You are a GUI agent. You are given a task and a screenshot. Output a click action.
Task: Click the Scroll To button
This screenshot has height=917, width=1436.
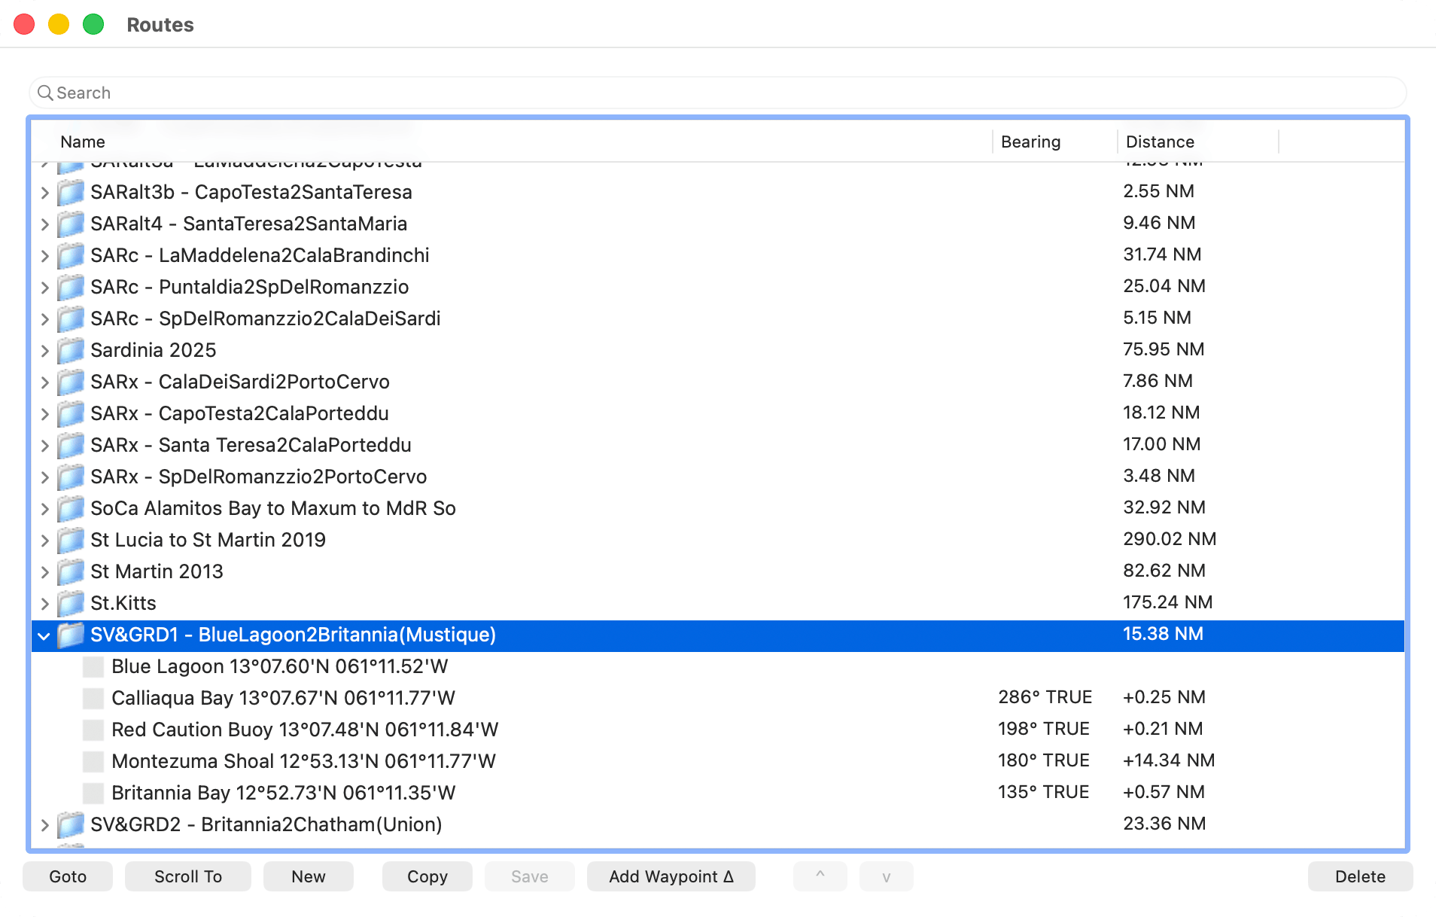click(188, 876)
